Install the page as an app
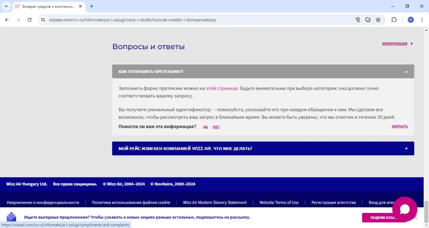Image resolution: width=429 pixels, height=228 pixels. pos(368,20)
